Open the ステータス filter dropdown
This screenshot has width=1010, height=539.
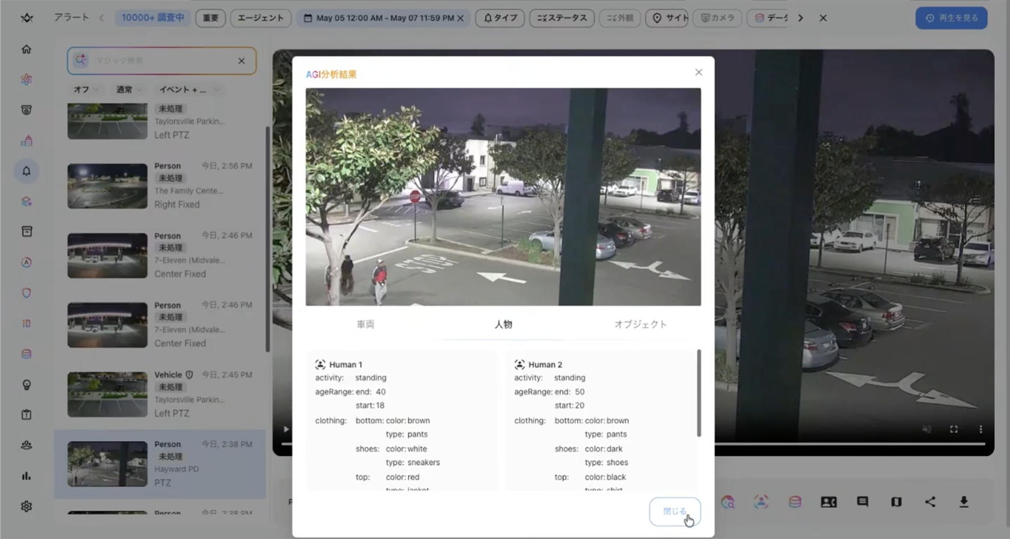pyautogui.click(x=562, y=18)
